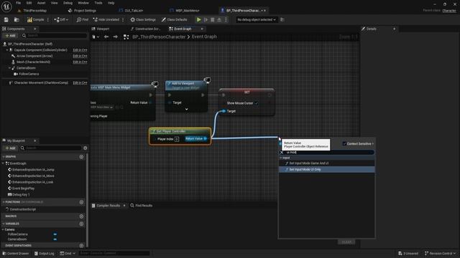
Task: Click the Components search field
Action: pyautogui.click(x=55, y=36)
